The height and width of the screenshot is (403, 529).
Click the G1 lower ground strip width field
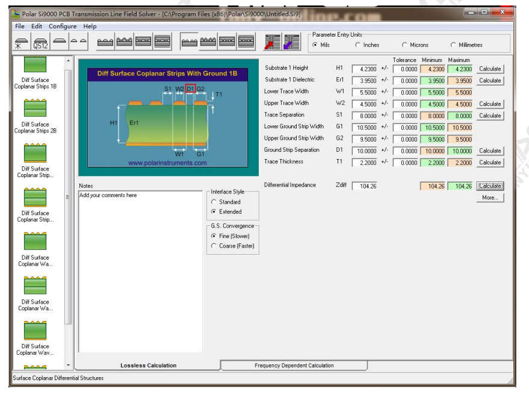point(364,128)
